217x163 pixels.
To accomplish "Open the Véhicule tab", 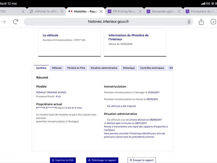I will (x=57, y=68).
